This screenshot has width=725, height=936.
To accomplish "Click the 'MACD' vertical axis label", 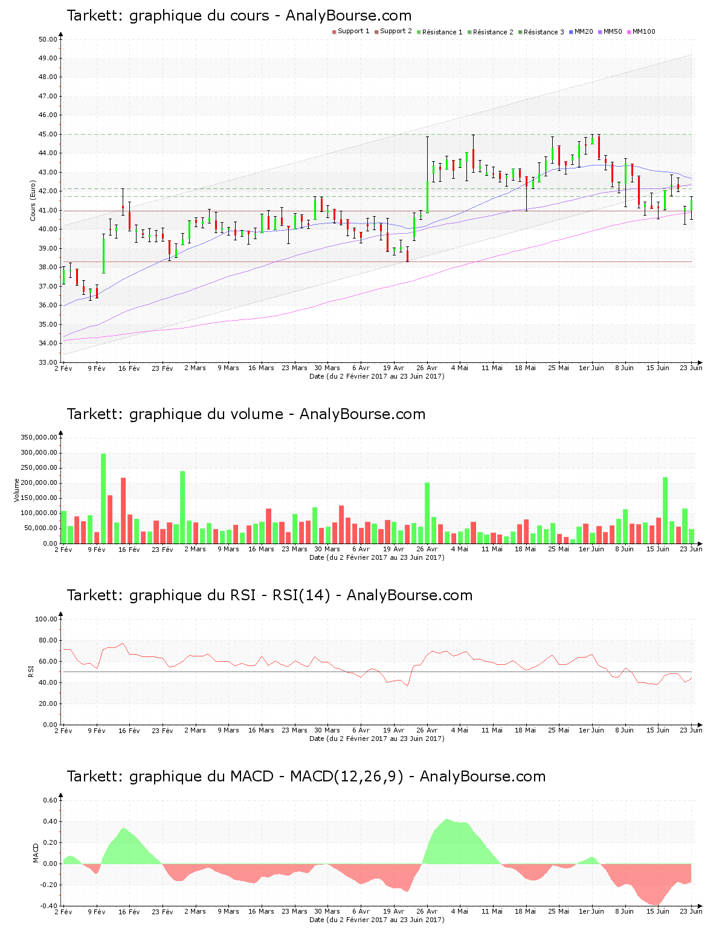I will click(36, 853).
